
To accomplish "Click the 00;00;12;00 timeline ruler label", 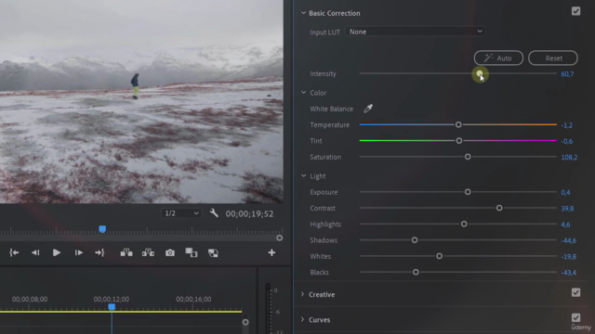I will coord(112,299).
